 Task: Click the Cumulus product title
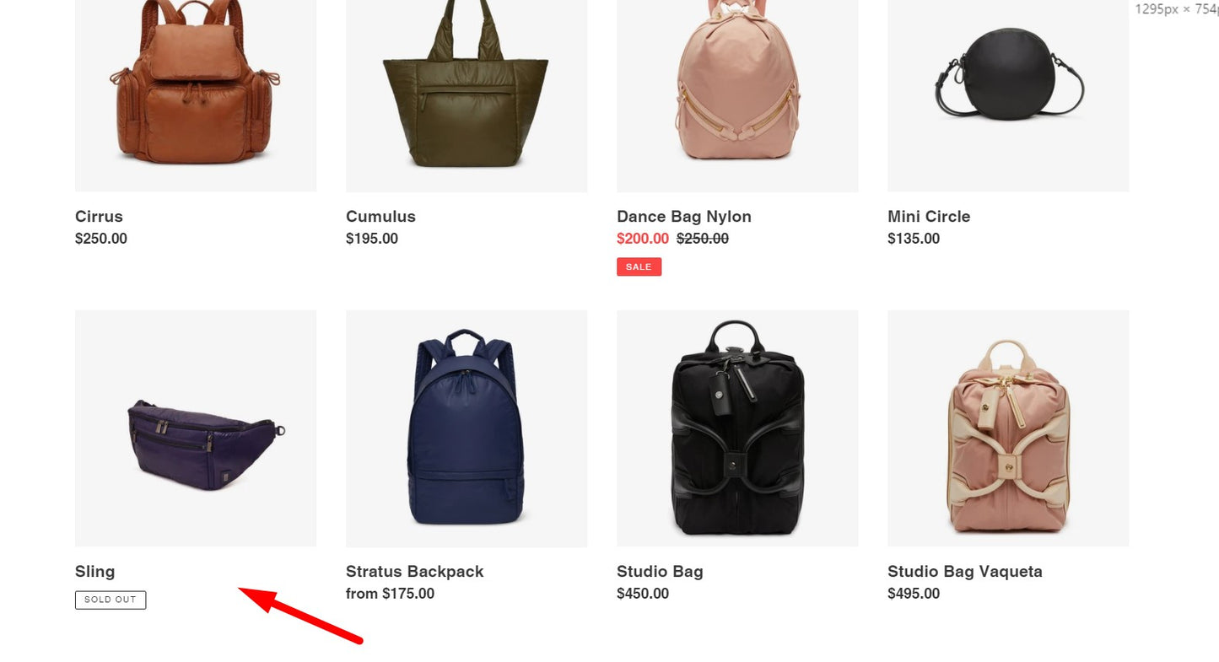tap(380, 217)
